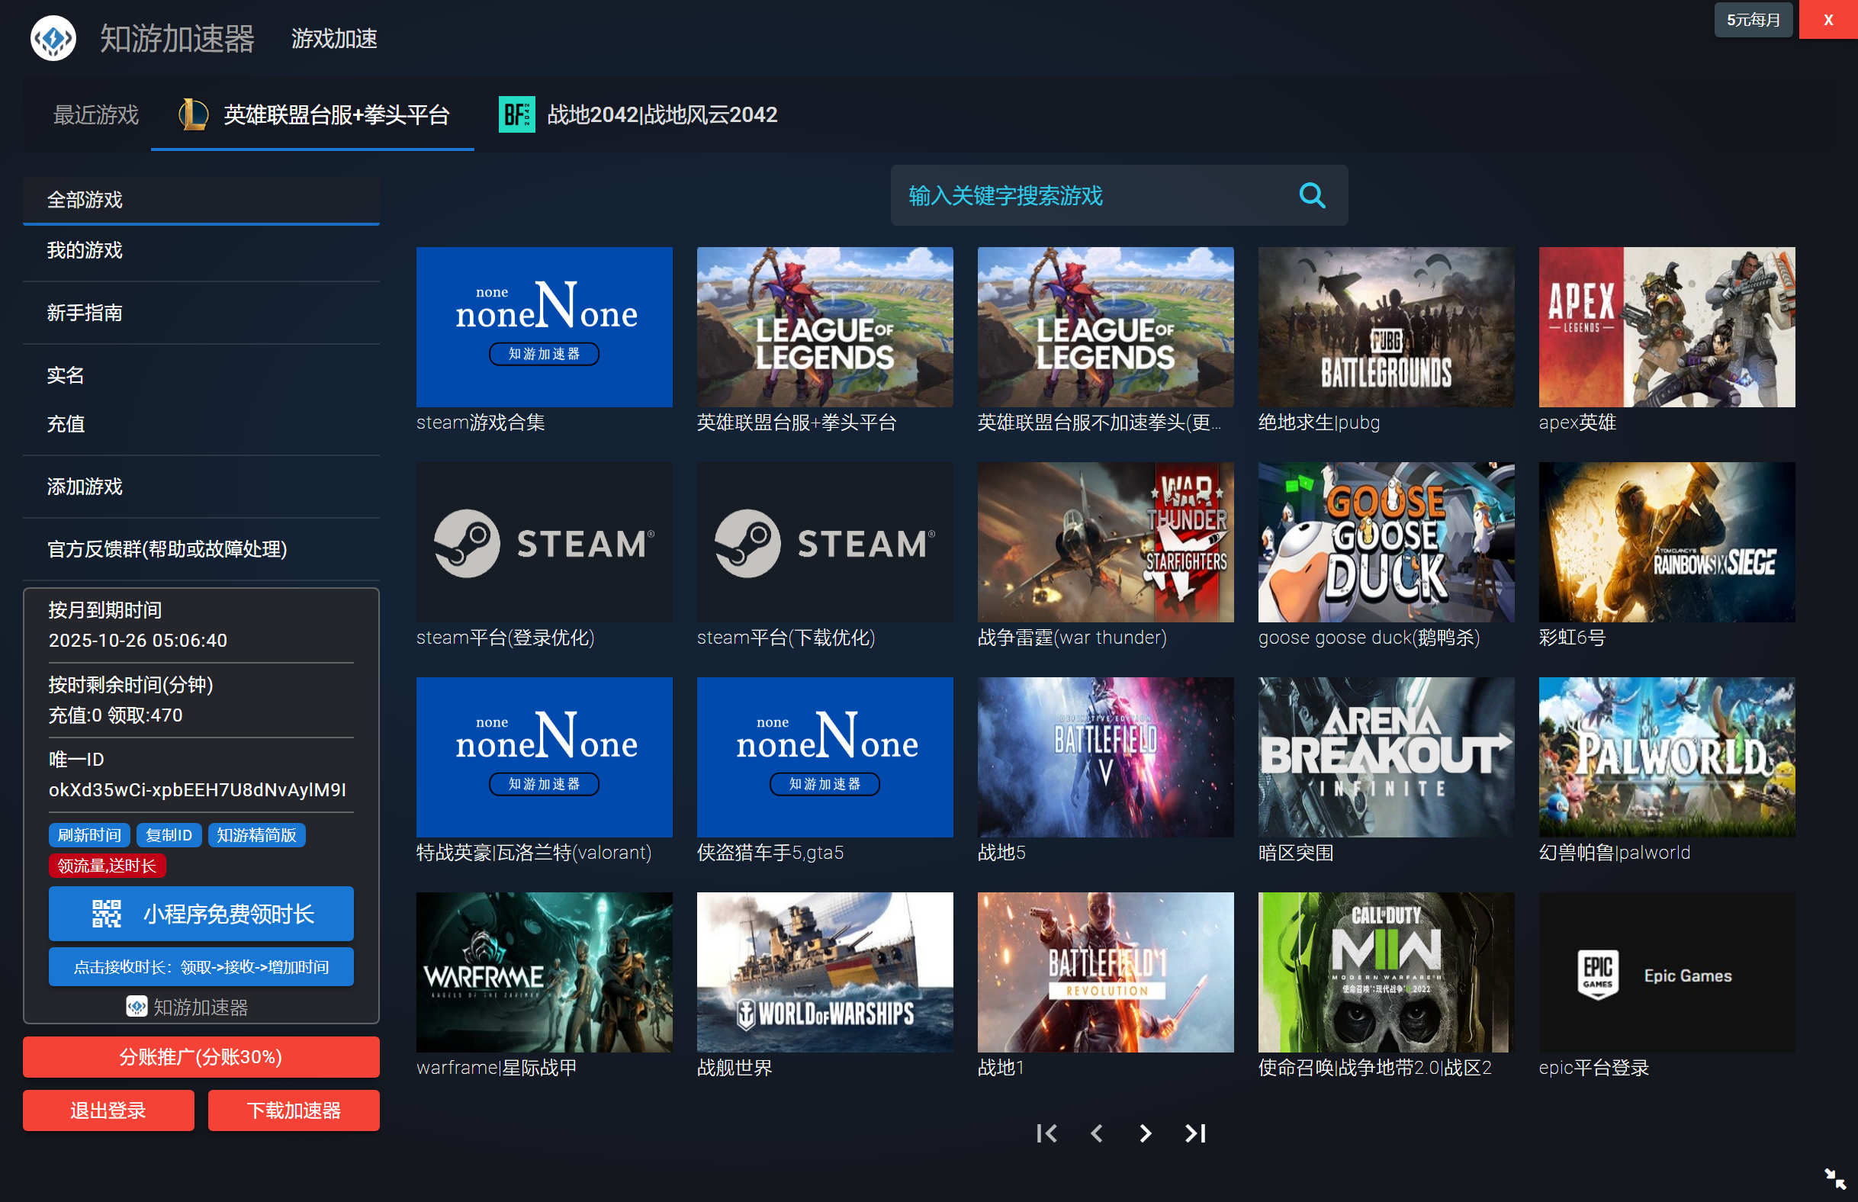1858x1202 pixels.
Task: Click the League of Legends tab icon
Action: (193, 114)
